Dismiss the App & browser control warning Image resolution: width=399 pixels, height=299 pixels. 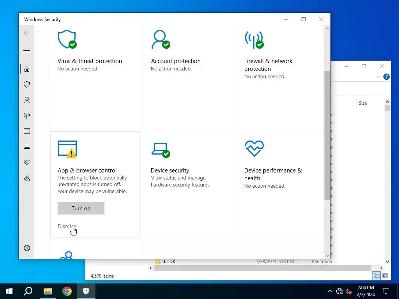click(x=67, y=226)
